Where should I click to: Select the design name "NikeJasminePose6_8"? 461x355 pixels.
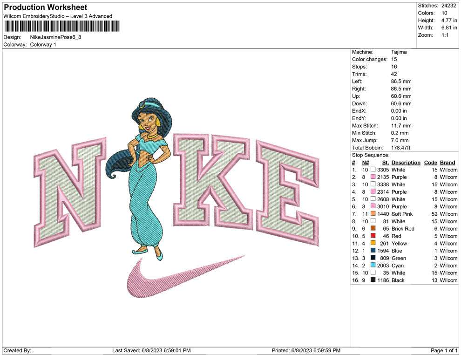tap(55, 37)
